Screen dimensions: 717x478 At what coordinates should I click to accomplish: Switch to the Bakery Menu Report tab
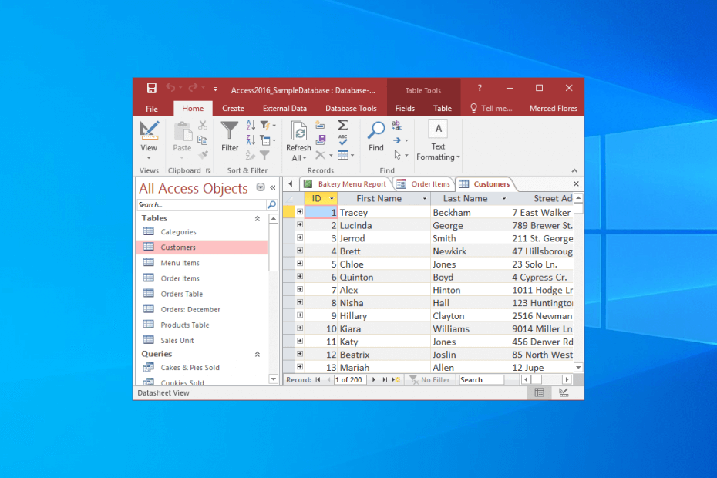(345, 184)
